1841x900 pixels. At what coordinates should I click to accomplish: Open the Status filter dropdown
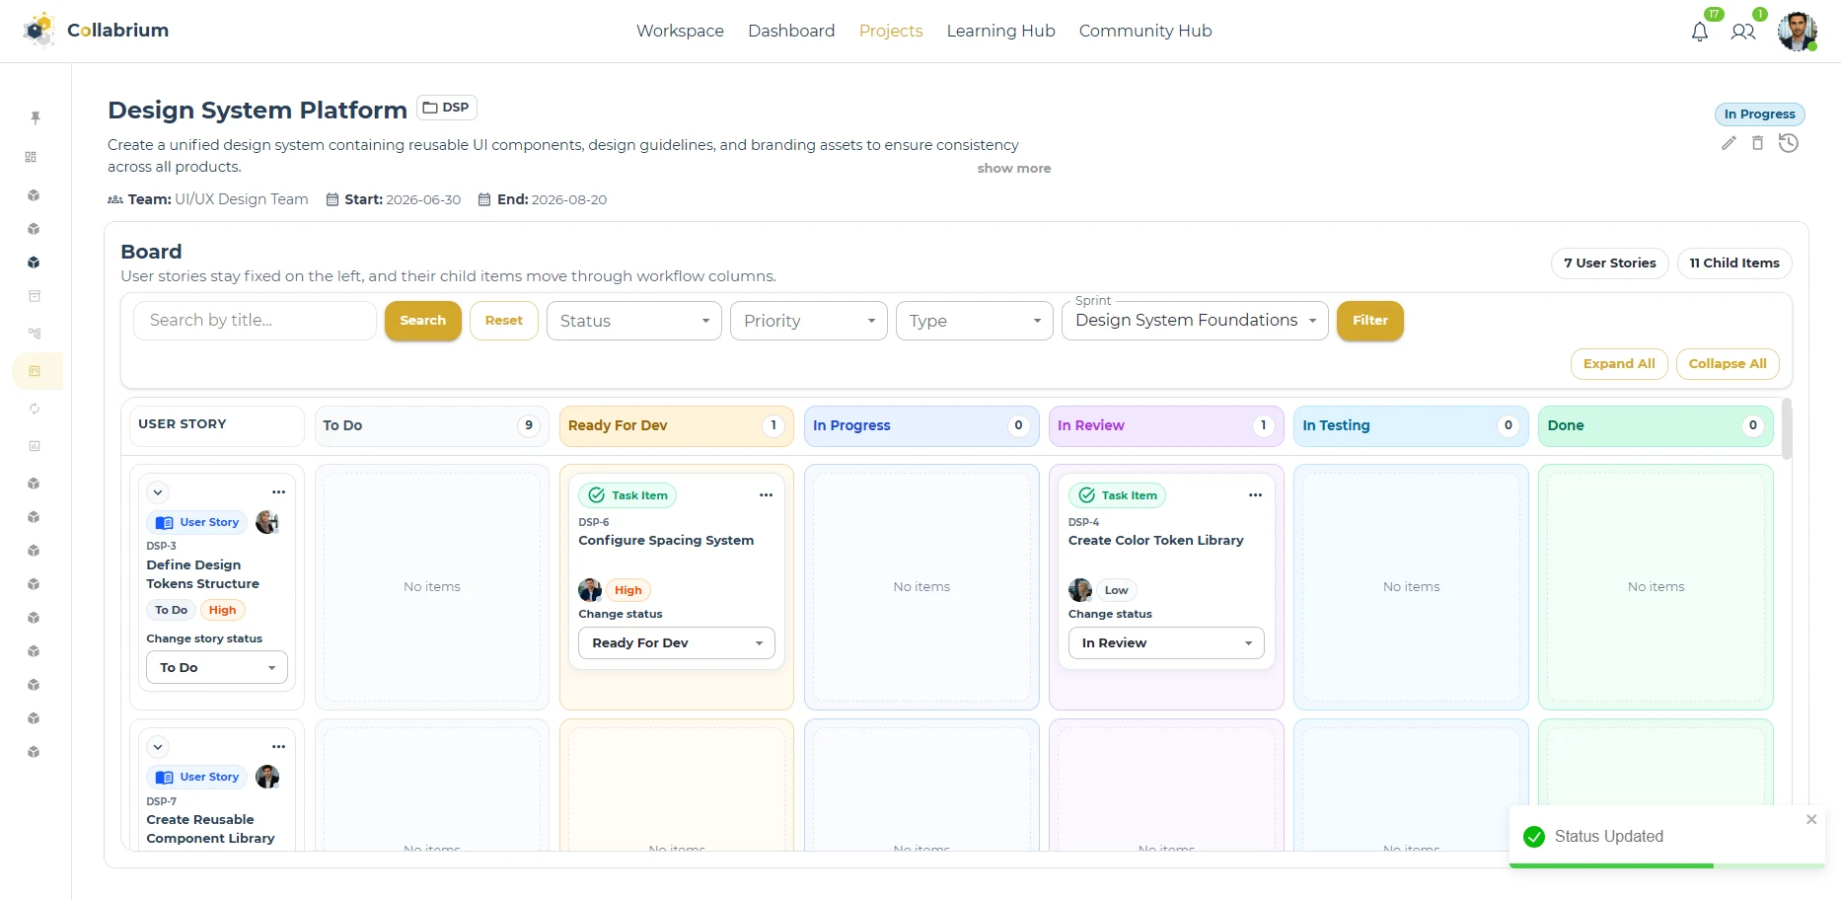[x=634, y=321]
